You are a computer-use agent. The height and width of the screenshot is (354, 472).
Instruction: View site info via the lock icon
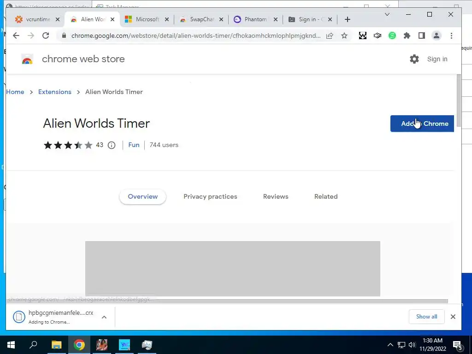(64, 35)
